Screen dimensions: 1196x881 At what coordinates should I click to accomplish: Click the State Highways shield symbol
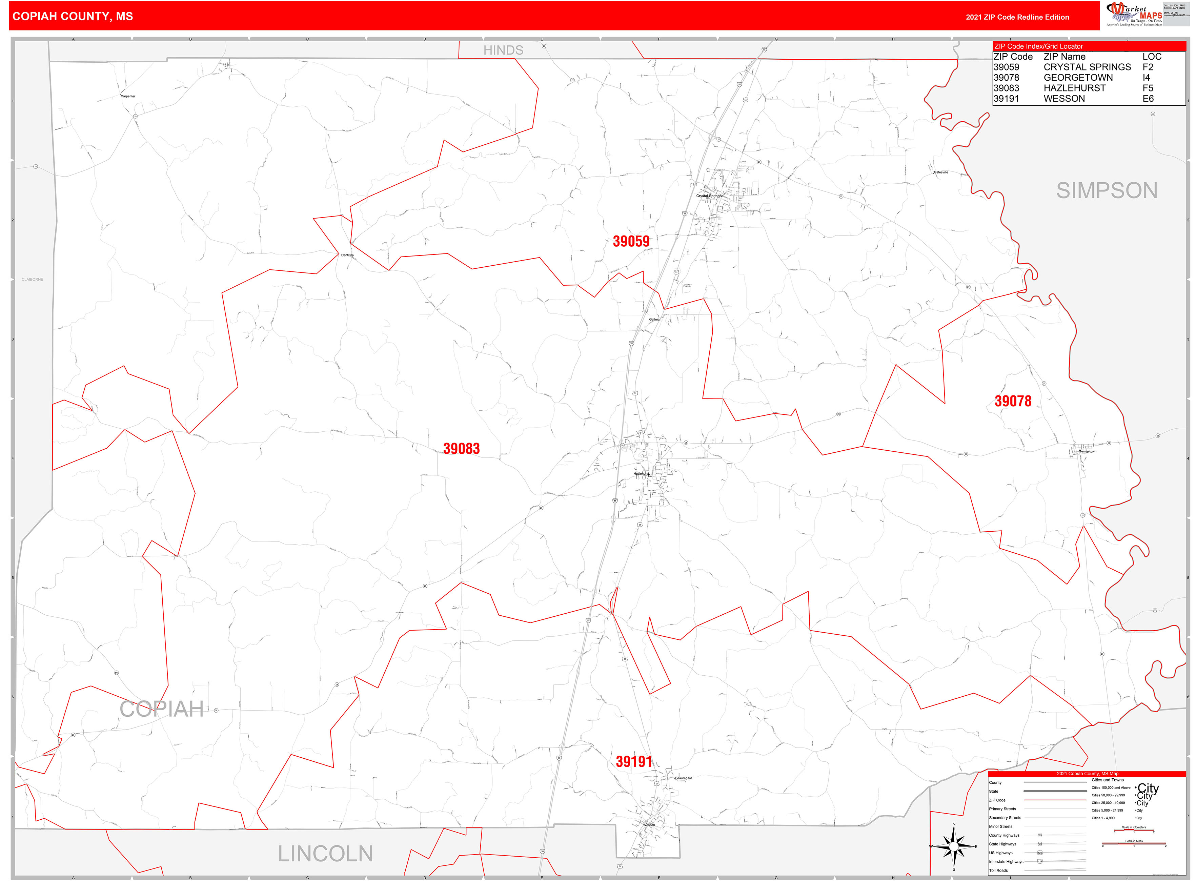pyautogui.click(x=1040, y=844)
